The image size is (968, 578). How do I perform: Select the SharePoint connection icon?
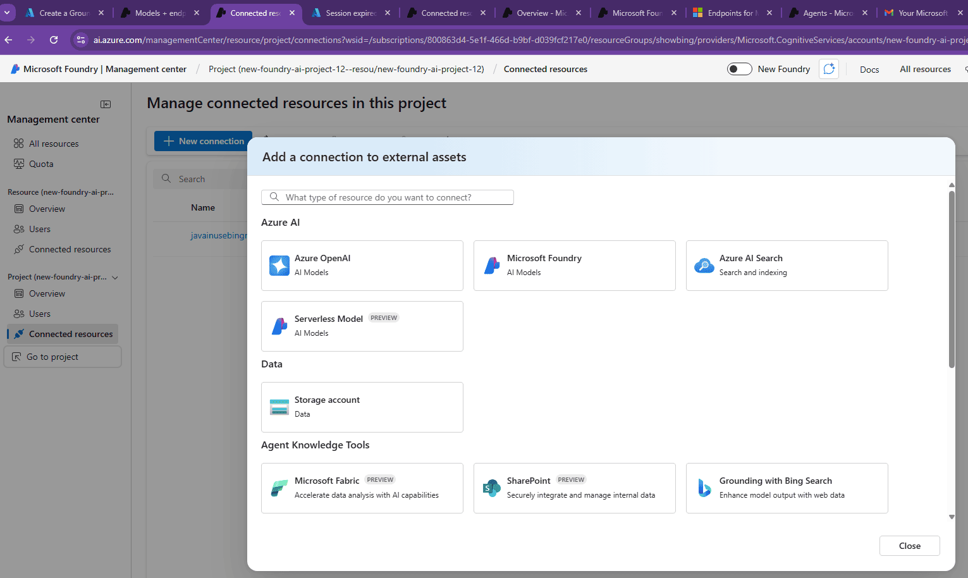pyautogui.click(x=491, y=488)
